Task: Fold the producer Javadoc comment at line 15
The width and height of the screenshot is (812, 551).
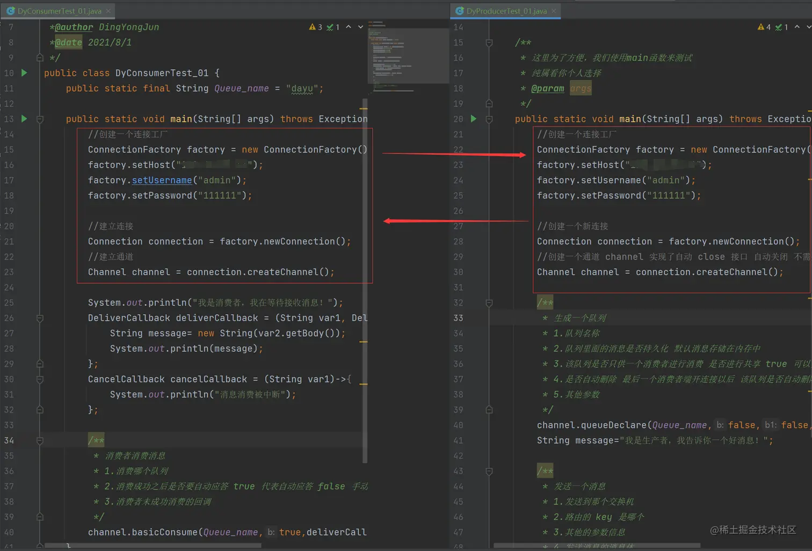Action: [489, 42]
